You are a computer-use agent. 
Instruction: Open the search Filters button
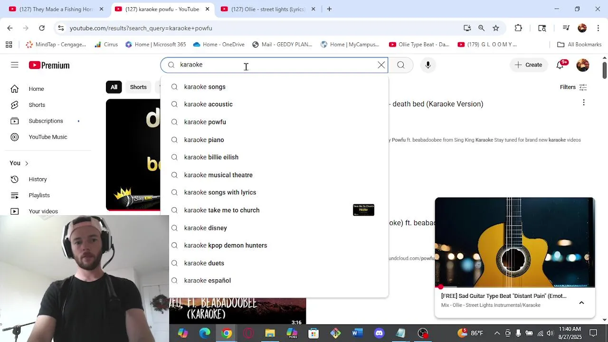point(573,87)
